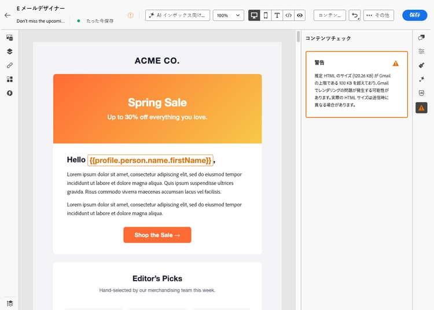Open the icon below the sparkle wand

[421, 93]
